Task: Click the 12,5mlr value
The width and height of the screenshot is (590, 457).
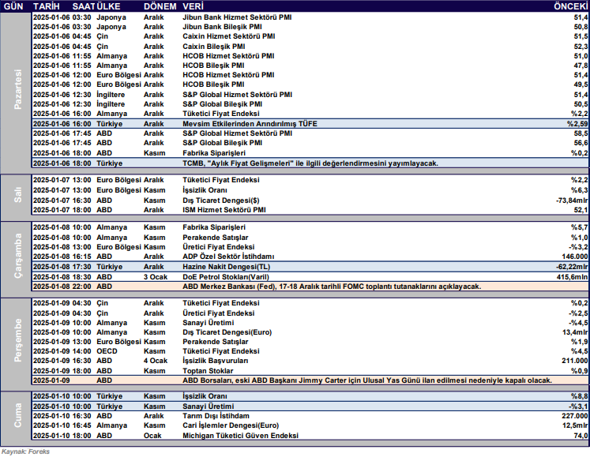Action: point(575,425)
